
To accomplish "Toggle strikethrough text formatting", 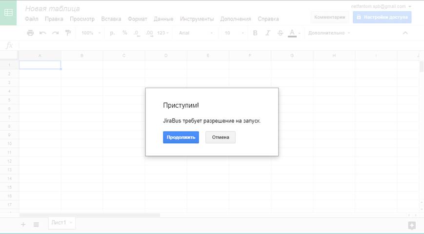I will (280, 33).
